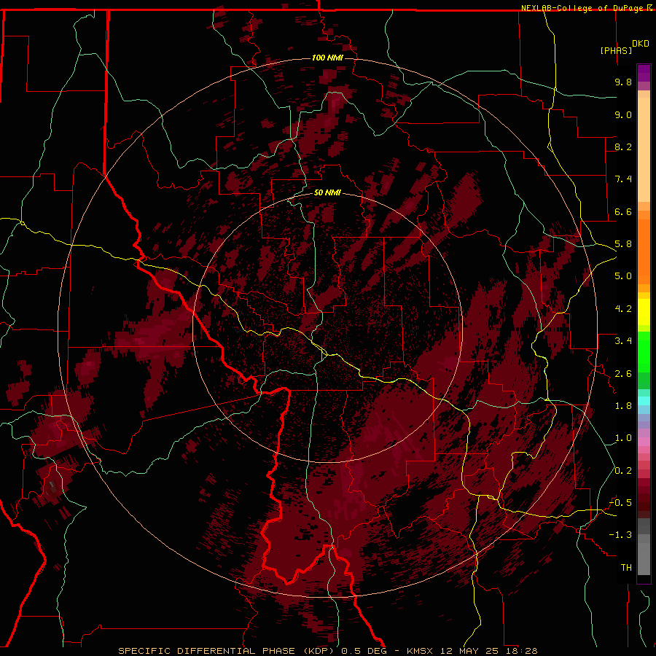Select the [PHAS] units label
Viewport: 656px width, 656px height.
pyautogui.click(x=616, y=50)
